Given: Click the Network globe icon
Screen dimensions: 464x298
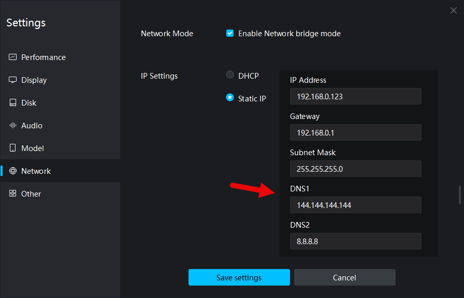Looking at the screenshot, I should tap(13, 171).
